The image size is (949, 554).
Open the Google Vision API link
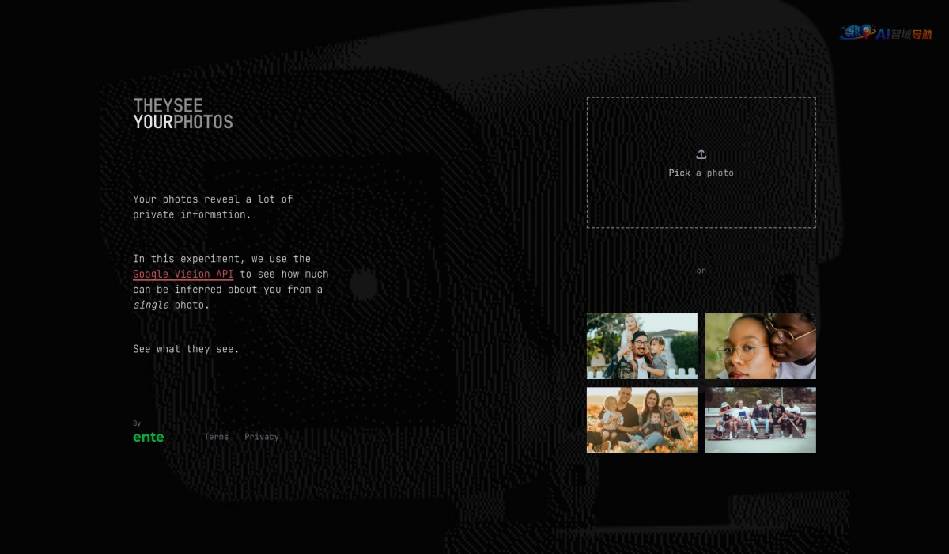pos(183,274)
